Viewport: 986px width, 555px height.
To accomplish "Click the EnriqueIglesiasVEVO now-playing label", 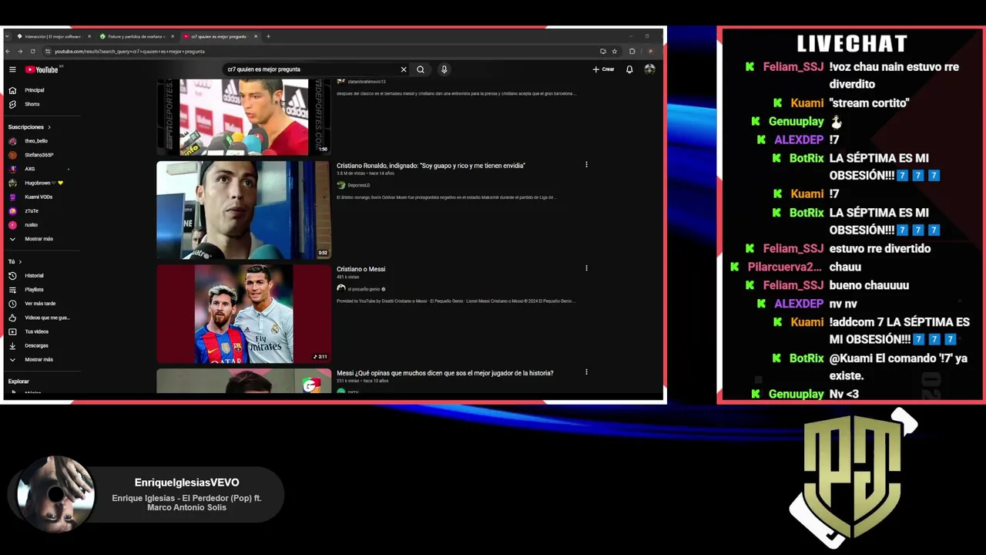I will click(x=187, y=483).
